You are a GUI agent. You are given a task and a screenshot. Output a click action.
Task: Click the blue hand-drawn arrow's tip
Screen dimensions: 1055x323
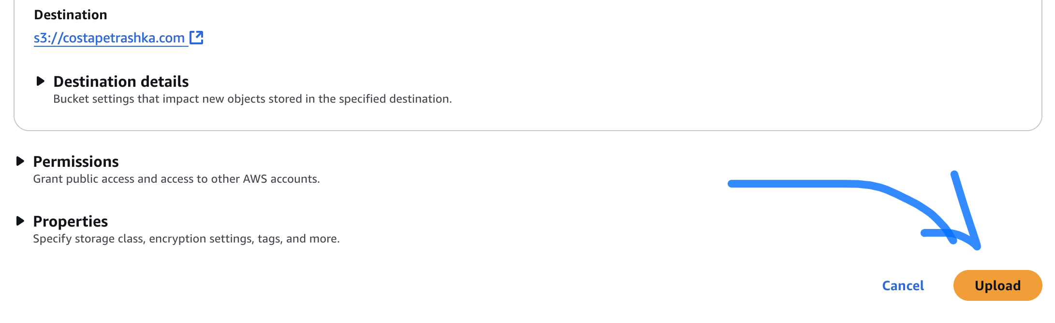pos(977,246)
